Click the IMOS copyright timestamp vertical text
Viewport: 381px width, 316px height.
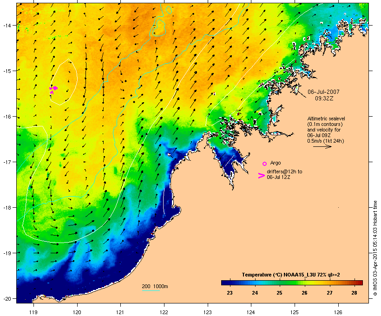pos(375,248)
